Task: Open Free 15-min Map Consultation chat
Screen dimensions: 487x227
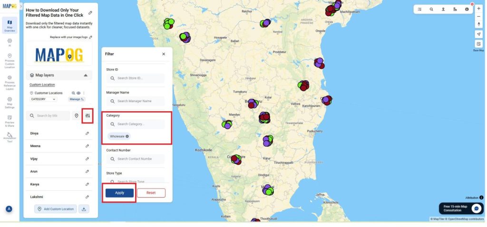Action: [x=461, y=208]
